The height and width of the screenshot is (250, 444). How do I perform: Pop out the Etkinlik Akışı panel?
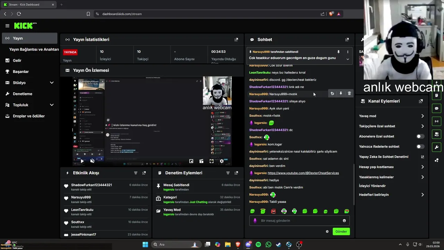(144, 173)
